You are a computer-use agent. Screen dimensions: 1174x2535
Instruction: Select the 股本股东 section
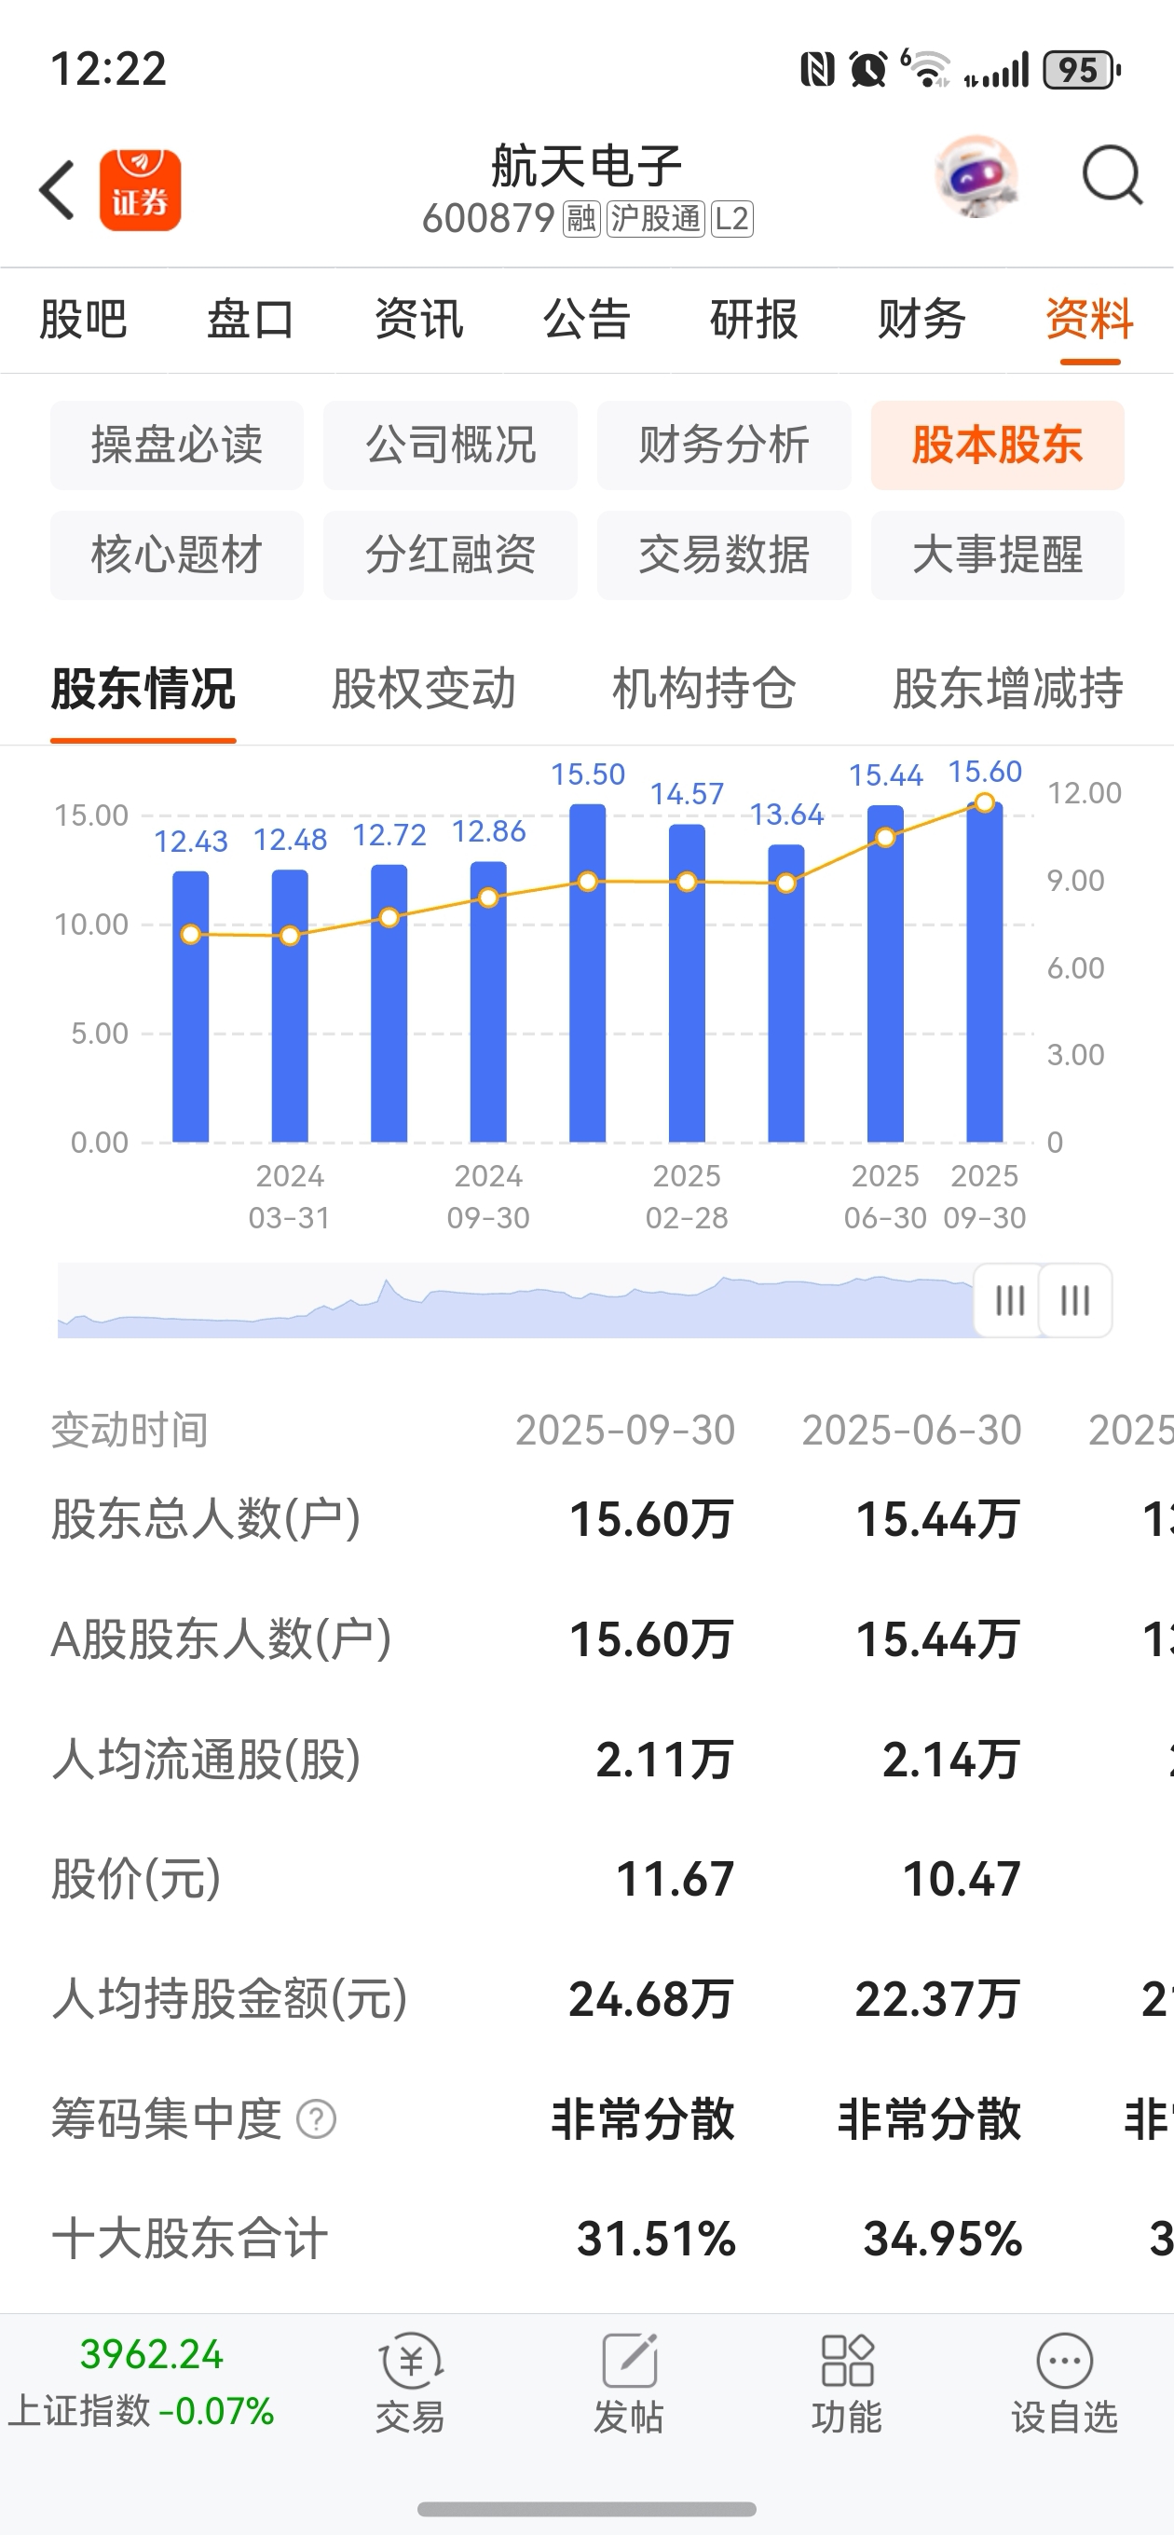coord(998,445)
